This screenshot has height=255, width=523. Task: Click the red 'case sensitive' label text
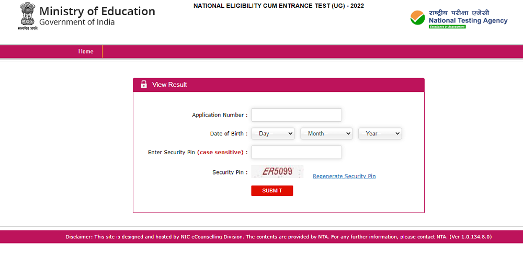pyautogui.click(x=220, y=153)
